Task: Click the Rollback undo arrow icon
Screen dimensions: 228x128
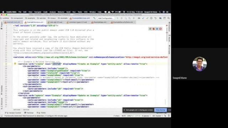Action: point(155,18)
